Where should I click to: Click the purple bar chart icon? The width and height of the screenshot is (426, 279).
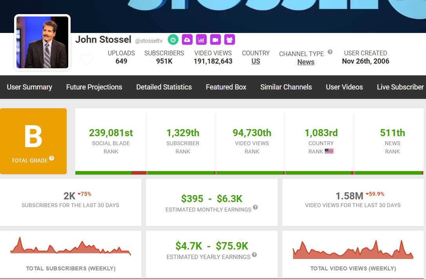(201, 40)
